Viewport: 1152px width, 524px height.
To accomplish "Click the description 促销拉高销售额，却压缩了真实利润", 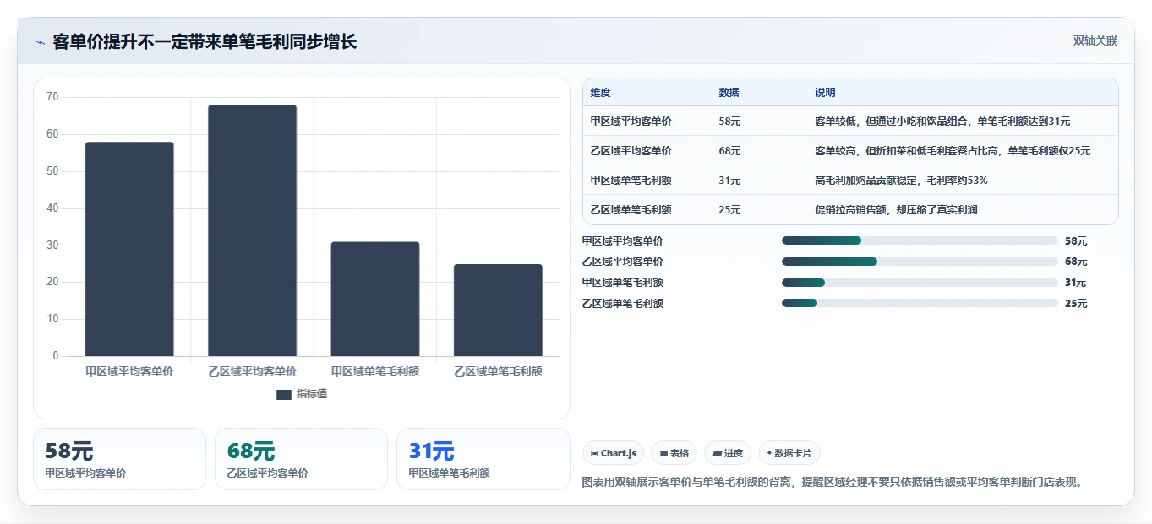I will point(896,210).
